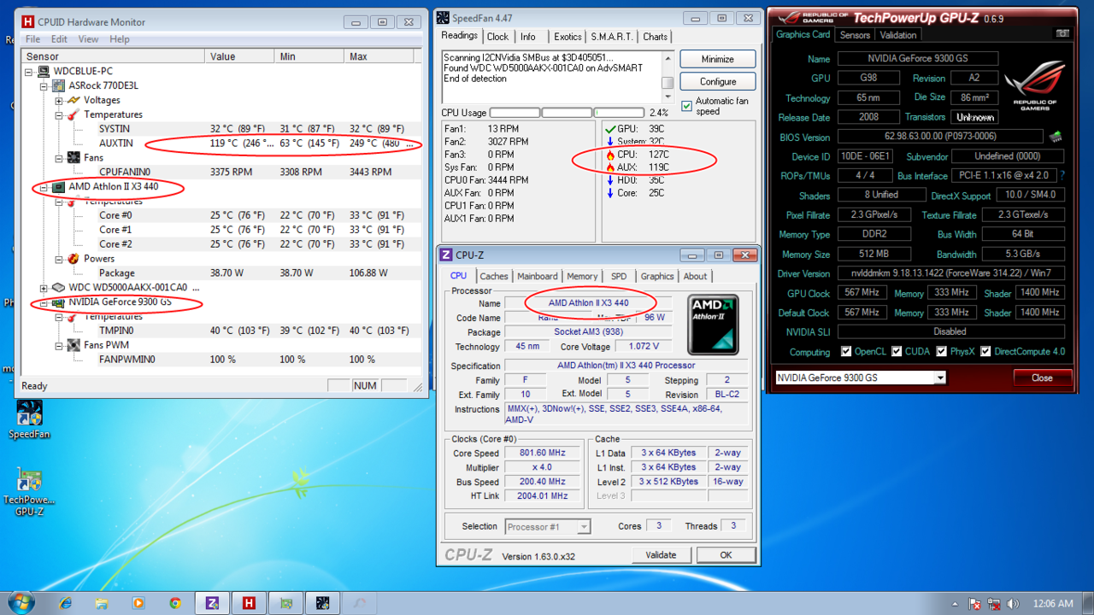Click the SpeedFan title bar app icon
The image size is (1094, 615).
point(443,18)
